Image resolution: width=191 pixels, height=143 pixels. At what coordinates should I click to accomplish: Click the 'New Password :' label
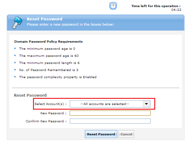coord(53,113)
